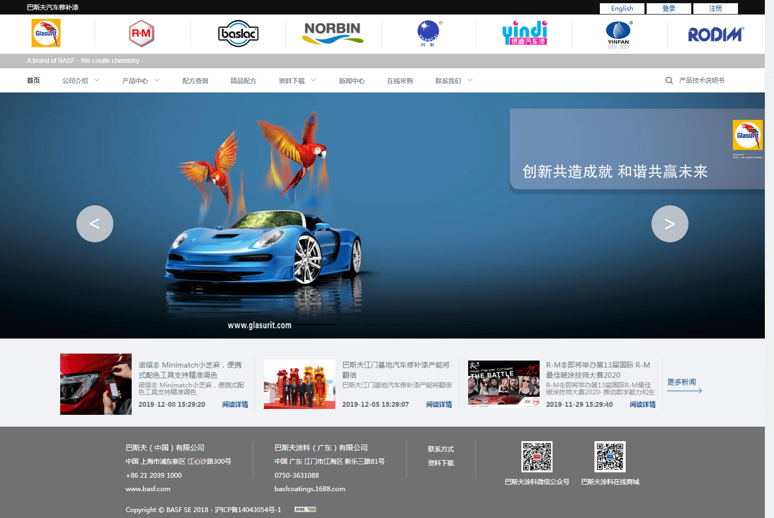Go to previous banner slide
Viewport: 774px width, 518px height.
(x=95, y=224)
